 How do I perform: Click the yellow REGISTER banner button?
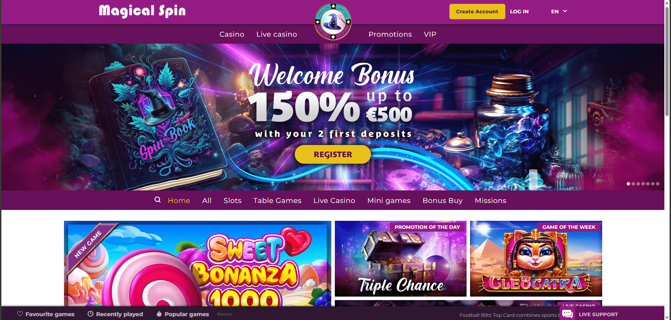pos(333,154)
